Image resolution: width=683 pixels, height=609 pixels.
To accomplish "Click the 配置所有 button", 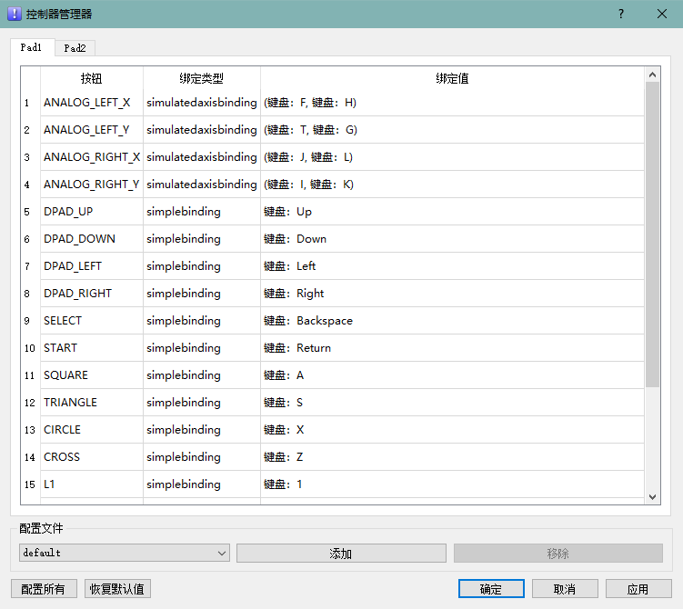I will [x=44, y=589].
